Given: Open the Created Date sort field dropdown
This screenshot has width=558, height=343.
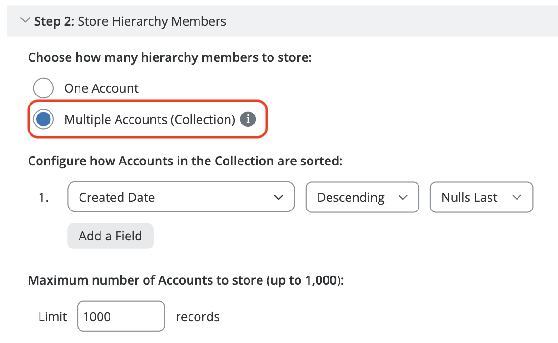Looking at the screenshot, I should pyautogui.click(x=181, y=197).
